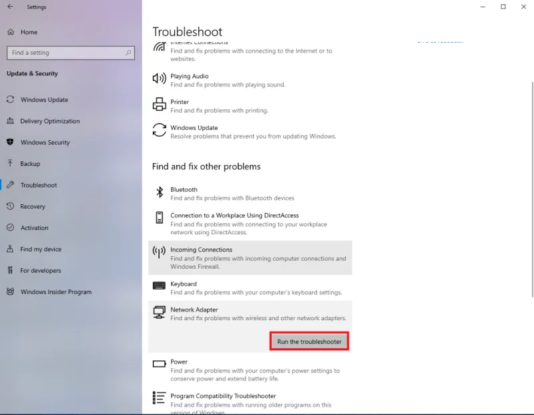Click the Windows Update circular arrows icon

(x=160, y=131)
